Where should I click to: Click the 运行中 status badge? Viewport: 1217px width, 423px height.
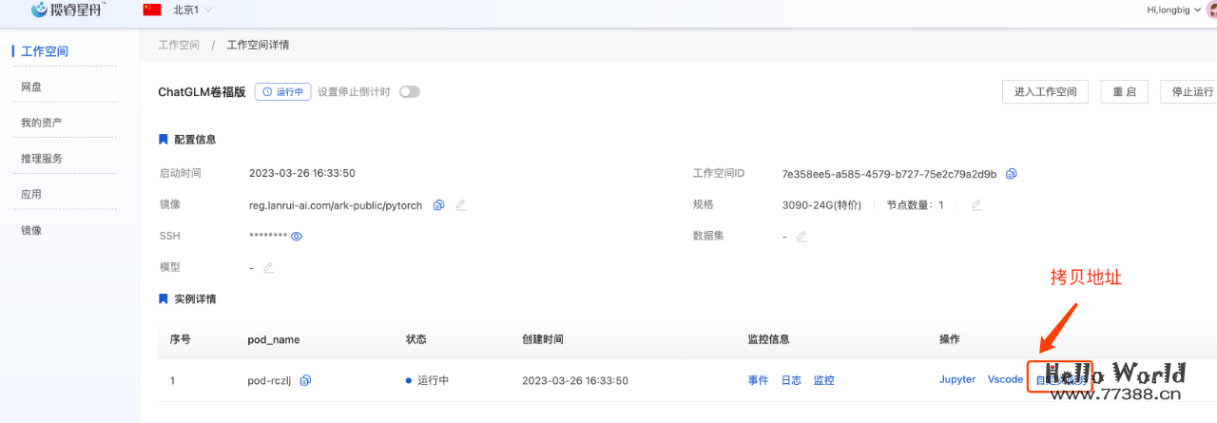click(282, 92)
